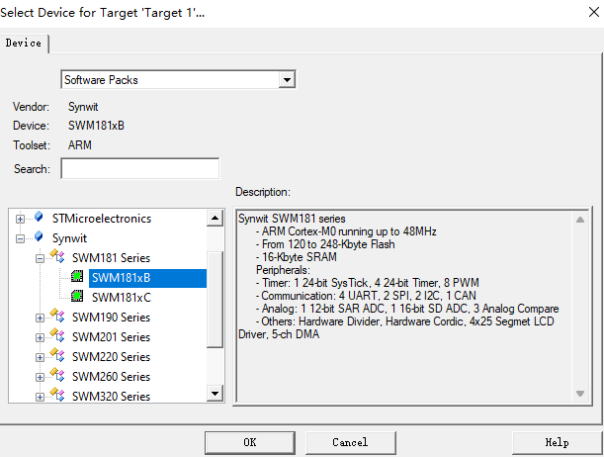Viewport: 604px width, 457px height.
Task: Click the SWM320 Series family icon
Action: tap(58, 396)
